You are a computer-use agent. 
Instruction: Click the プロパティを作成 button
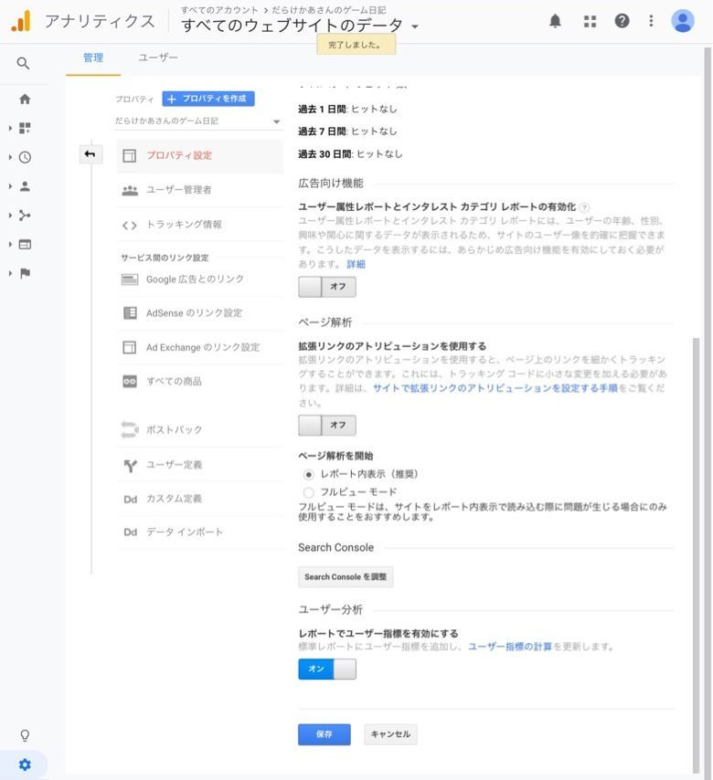tap(208, 99)
